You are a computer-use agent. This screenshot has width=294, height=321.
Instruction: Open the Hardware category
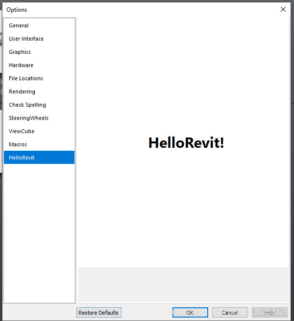[39, 65]
